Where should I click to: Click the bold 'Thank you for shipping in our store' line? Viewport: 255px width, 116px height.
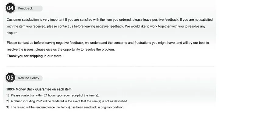click(x=35, y=56)
